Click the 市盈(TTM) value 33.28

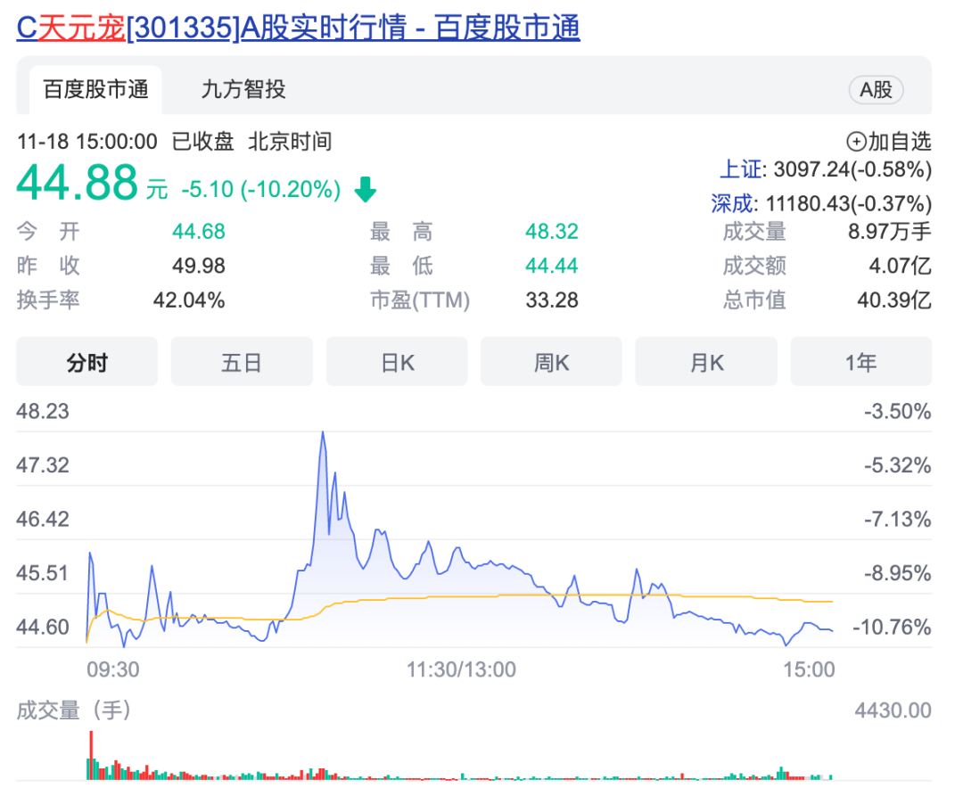pos(552,300)
